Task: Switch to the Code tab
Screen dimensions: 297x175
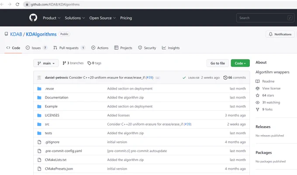Action: 13,48
